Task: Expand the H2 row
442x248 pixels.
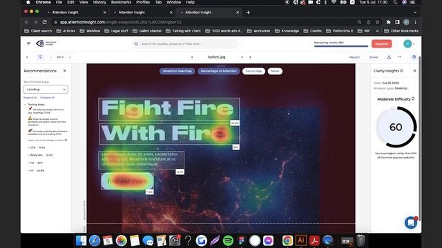Action: tap(28, 163)
